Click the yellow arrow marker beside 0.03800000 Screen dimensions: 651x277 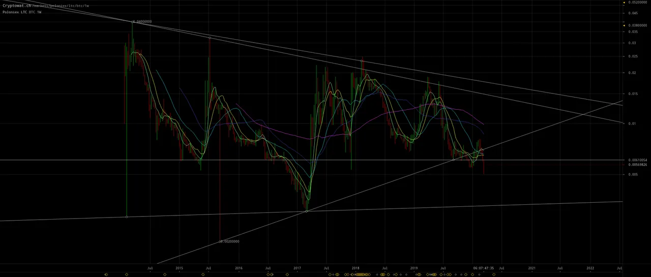tap(624, 25)
